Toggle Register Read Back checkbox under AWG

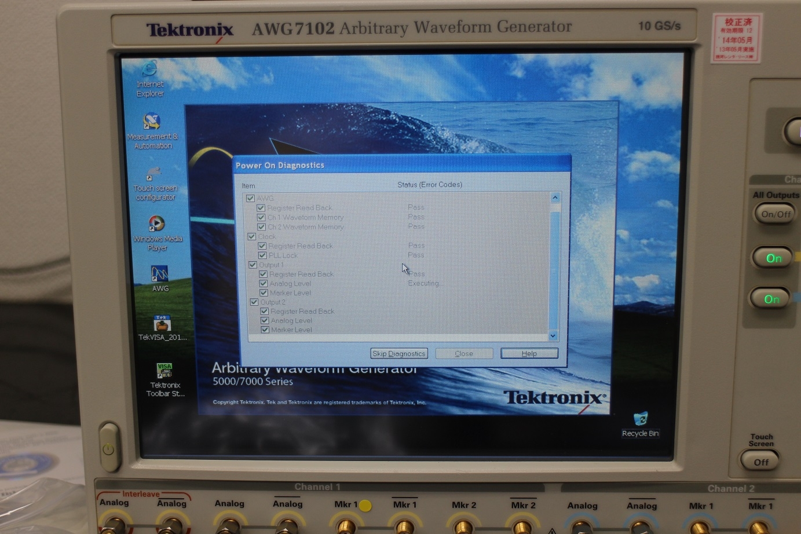click(x=261, y=207)
